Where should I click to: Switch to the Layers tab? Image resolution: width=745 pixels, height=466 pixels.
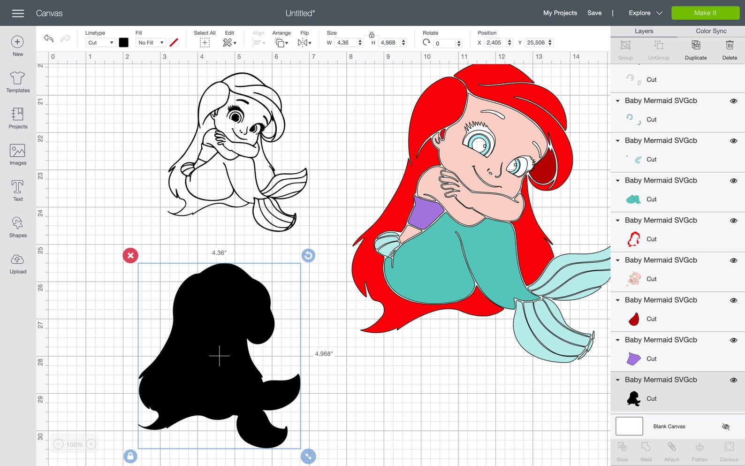644,31
